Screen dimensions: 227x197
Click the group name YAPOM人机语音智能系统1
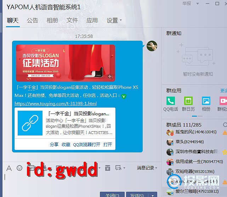click(44, 7)
